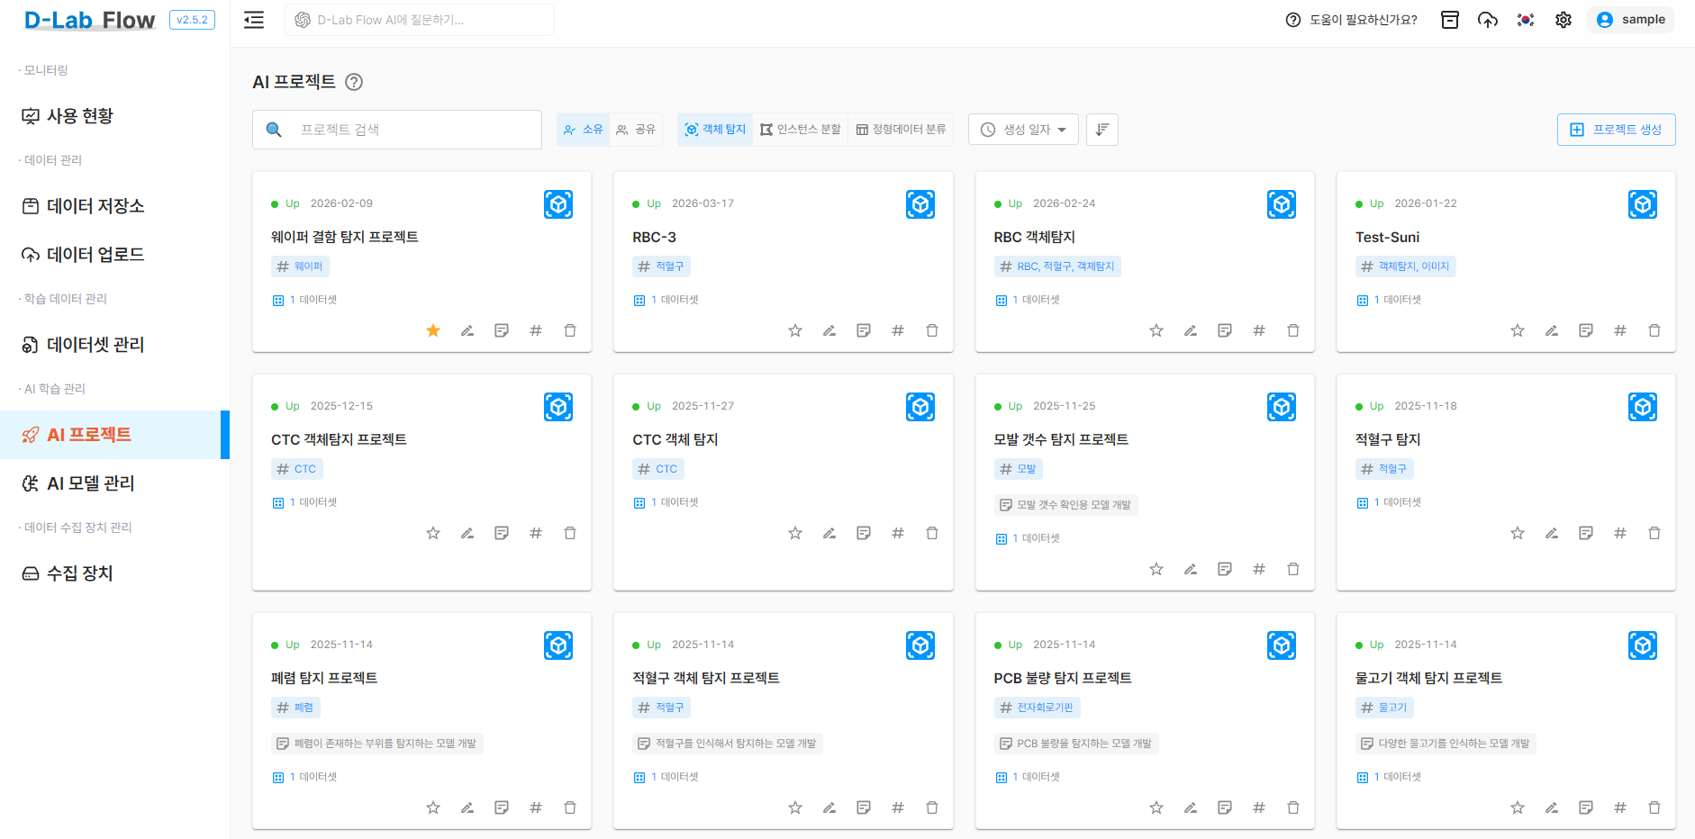Select the 정형데이터 분류 filter
This screenshot has height=839, width=1695.
[x=901, y=130]
